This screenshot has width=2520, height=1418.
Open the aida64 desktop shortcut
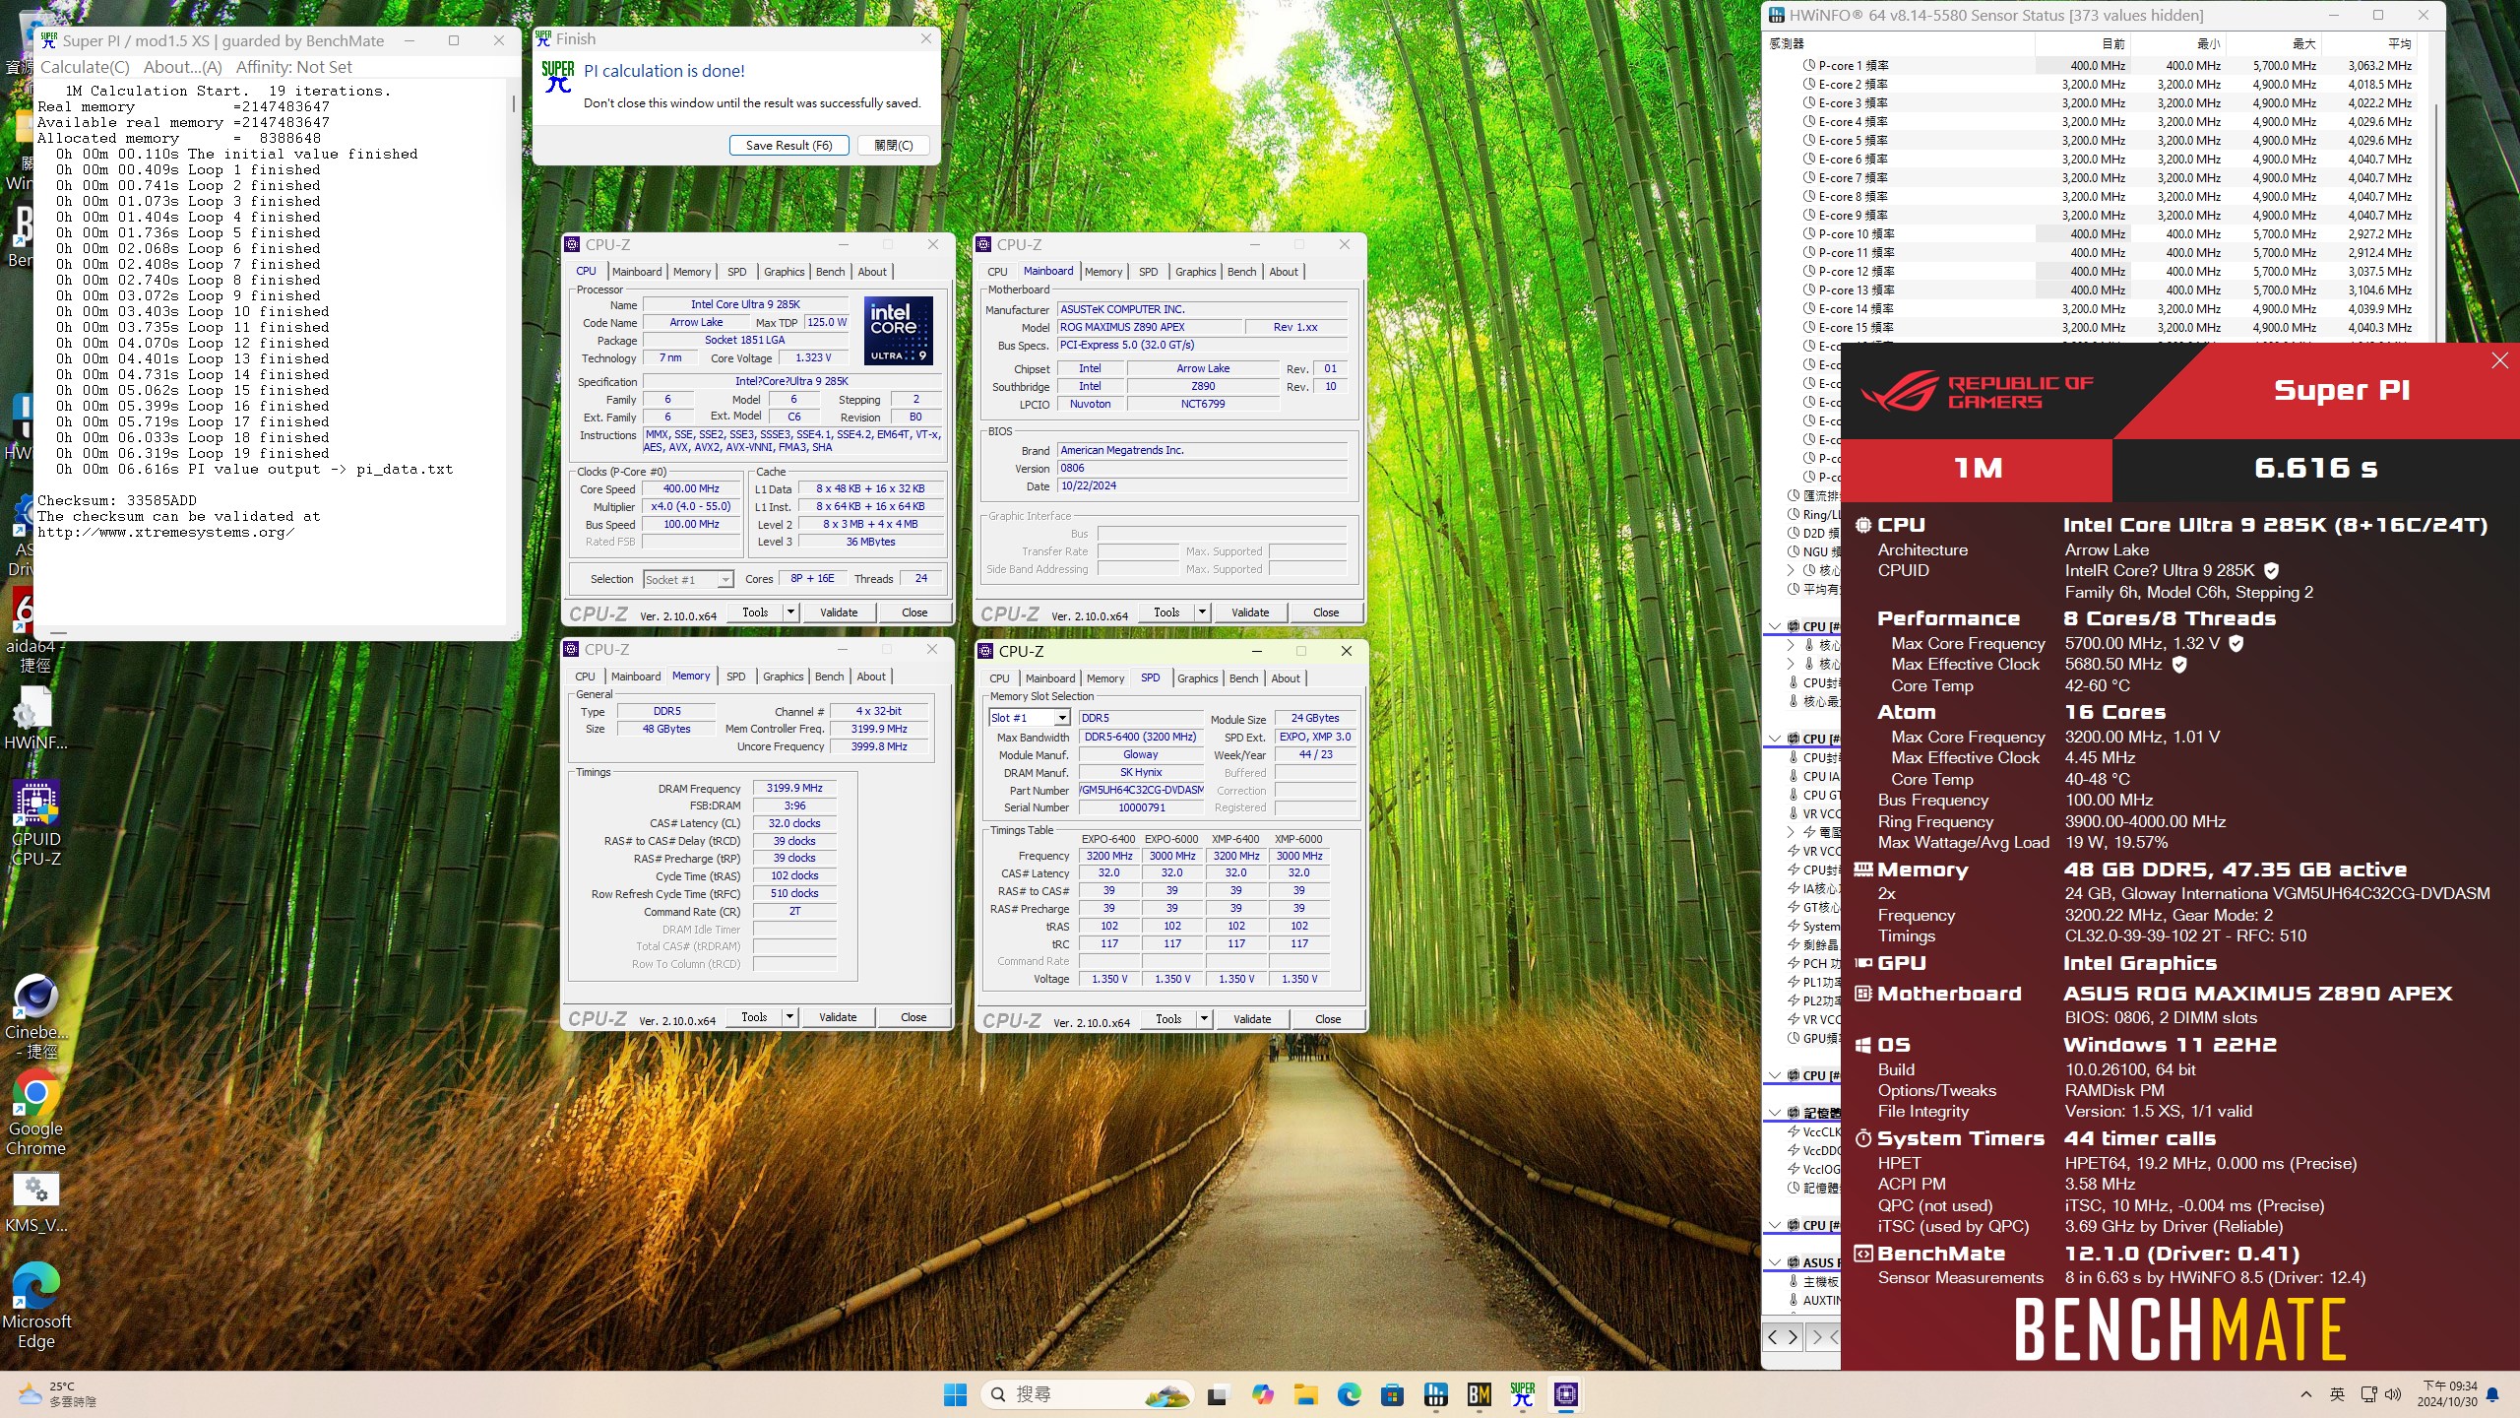point(30,630)
